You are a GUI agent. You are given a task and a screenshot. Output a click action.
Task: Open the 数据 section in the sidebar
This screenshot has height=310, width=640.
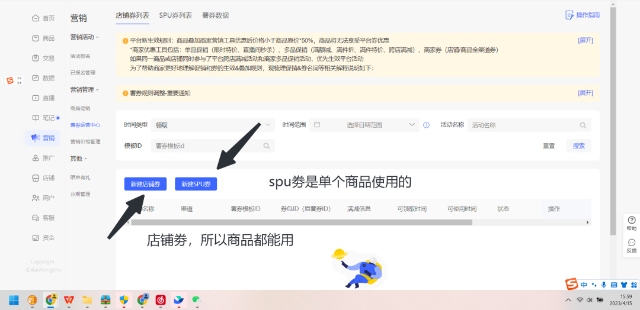(43, 78)
